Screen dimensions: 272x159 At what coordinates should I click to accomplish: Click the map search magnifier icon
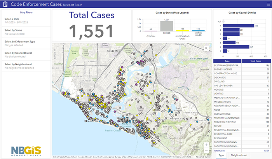[206, 48]
